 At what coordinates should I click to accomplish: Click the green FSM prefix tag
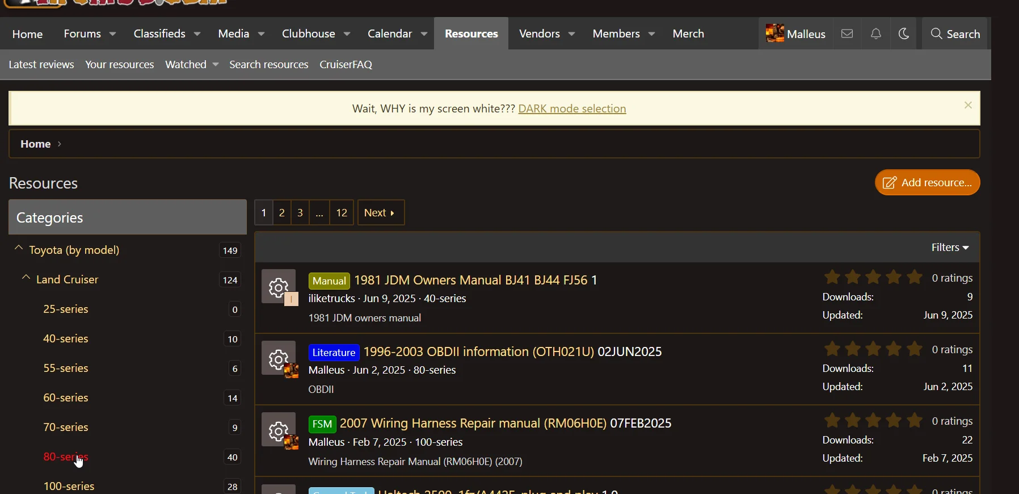pyautogui.click(x=322, y=424)
